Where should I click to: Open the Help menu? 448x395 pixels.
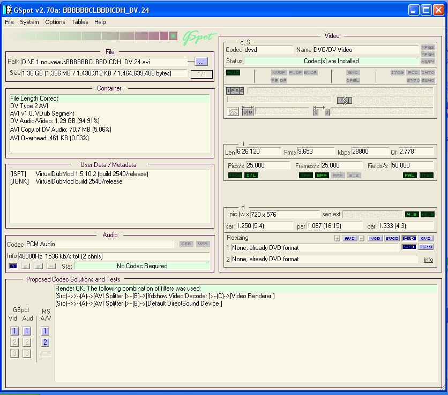pyautogui.click(x=100, y=22)
